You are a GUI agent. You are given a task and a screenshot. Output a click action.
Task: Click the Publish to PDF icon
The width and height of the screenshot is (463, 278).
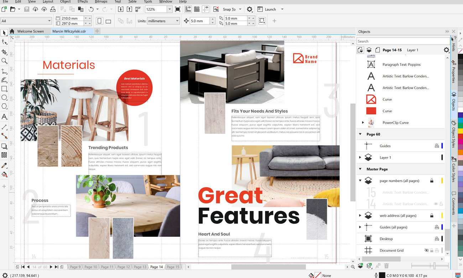coord(138,9)
